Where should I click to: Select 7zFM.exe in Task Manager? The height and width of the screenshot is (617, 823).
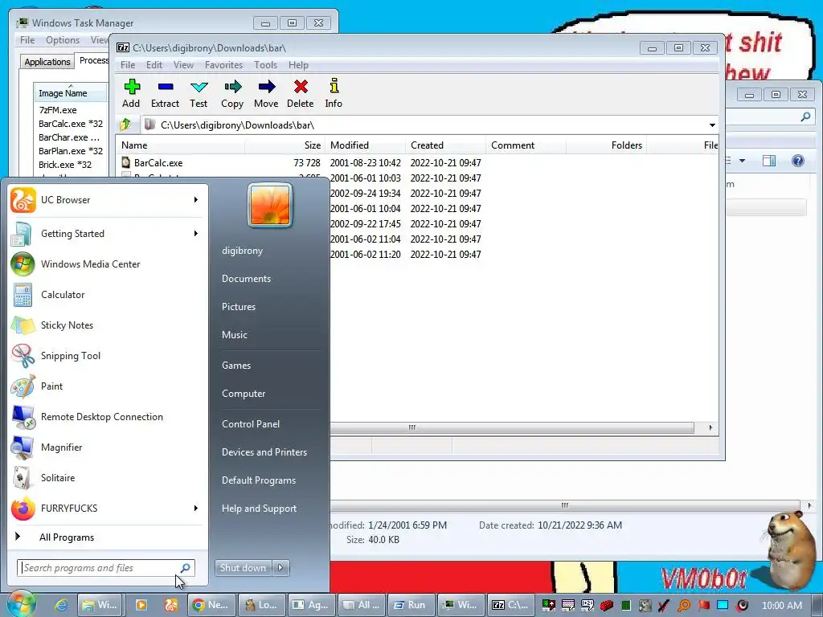point(58,110)
